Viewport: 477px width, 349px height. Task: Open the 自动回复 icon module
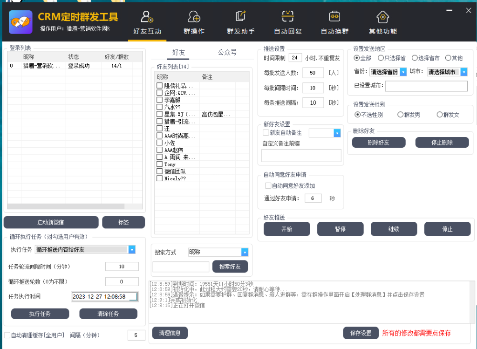pyautogui.click(x=287, y=17)
